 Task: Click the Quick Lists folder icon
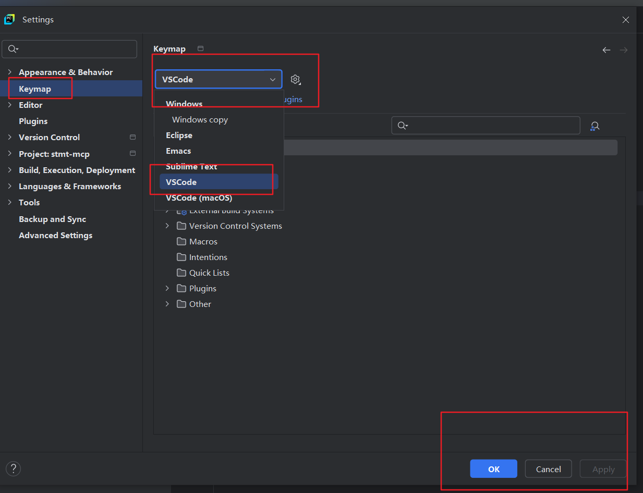[181, 273]
